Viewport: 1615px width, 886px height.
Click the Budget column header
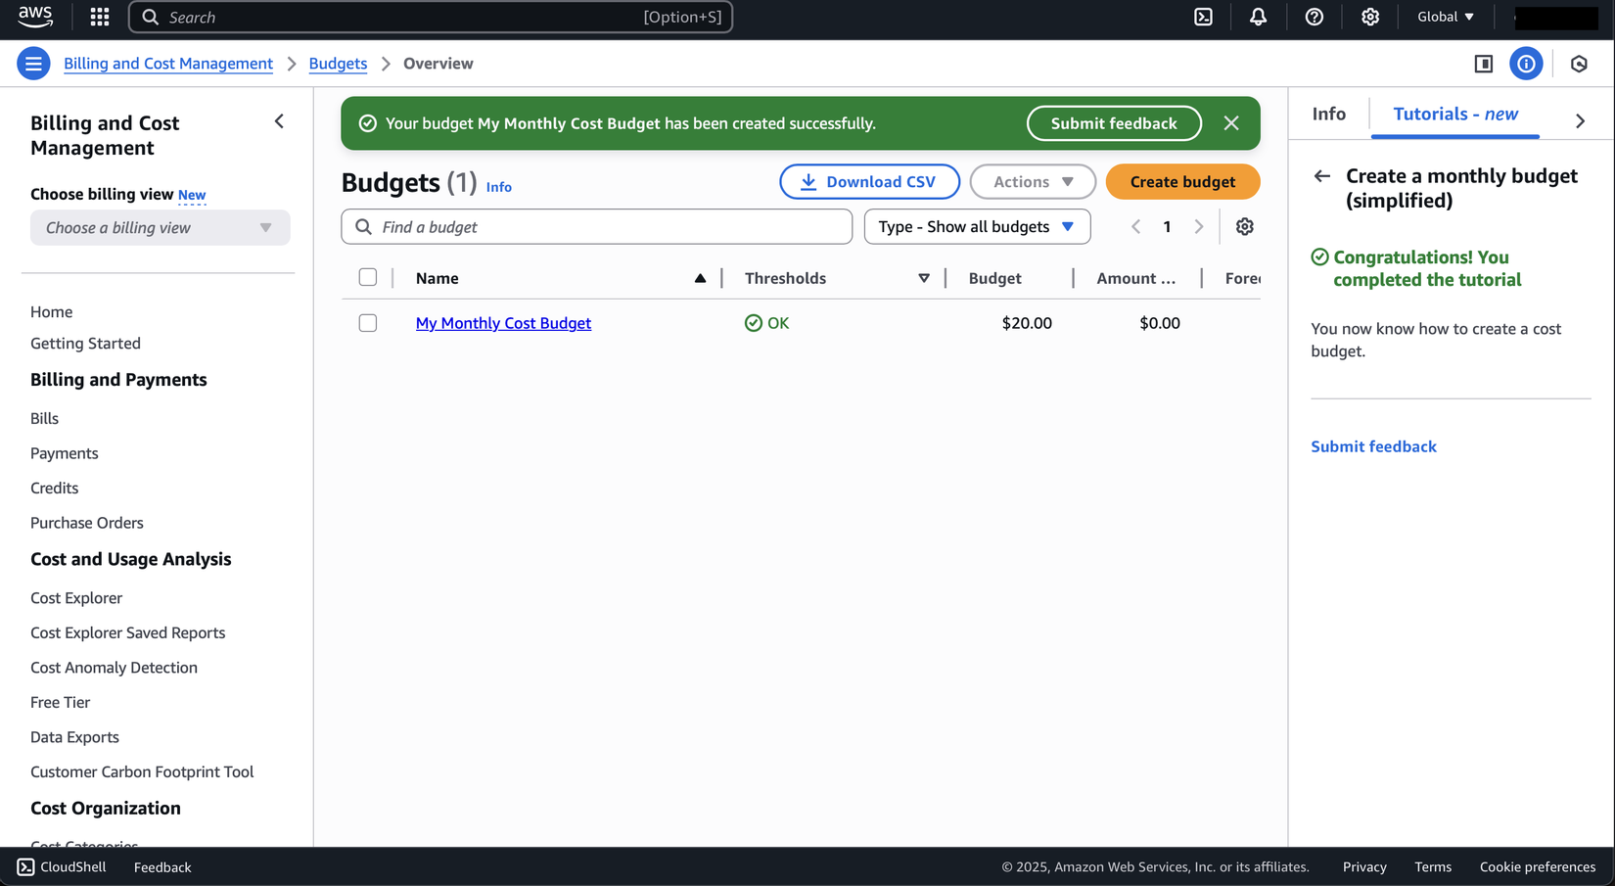[x=994, y=278]
